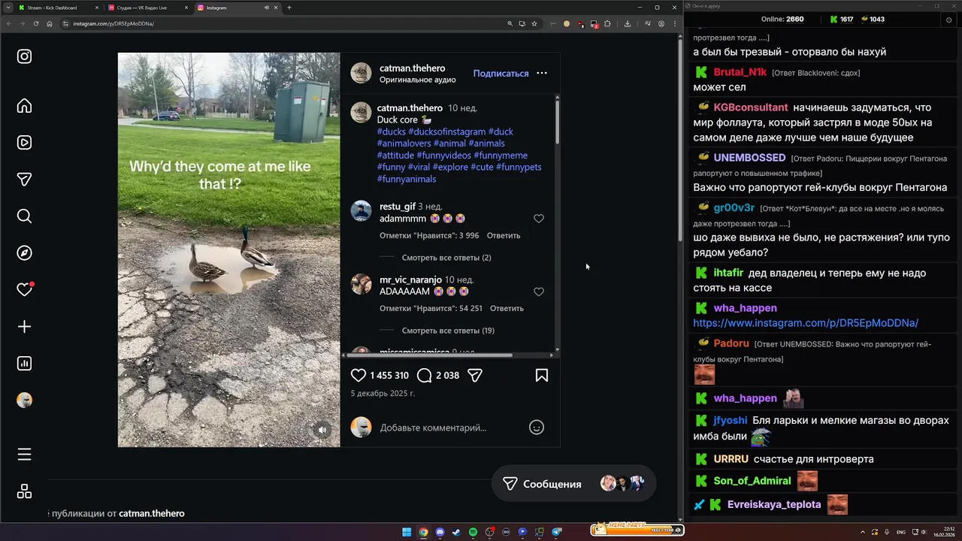This screenshot has height=541, width=962.
Task: Save the post with bookmark icon
Action: [541, 375]
